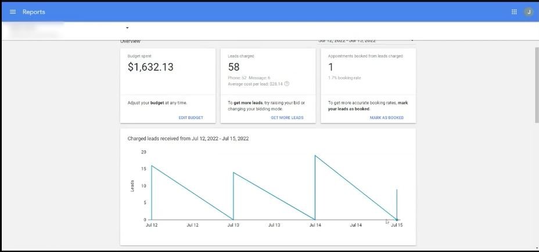Click the Jul 12 peak on the chart

click(152, 166)
